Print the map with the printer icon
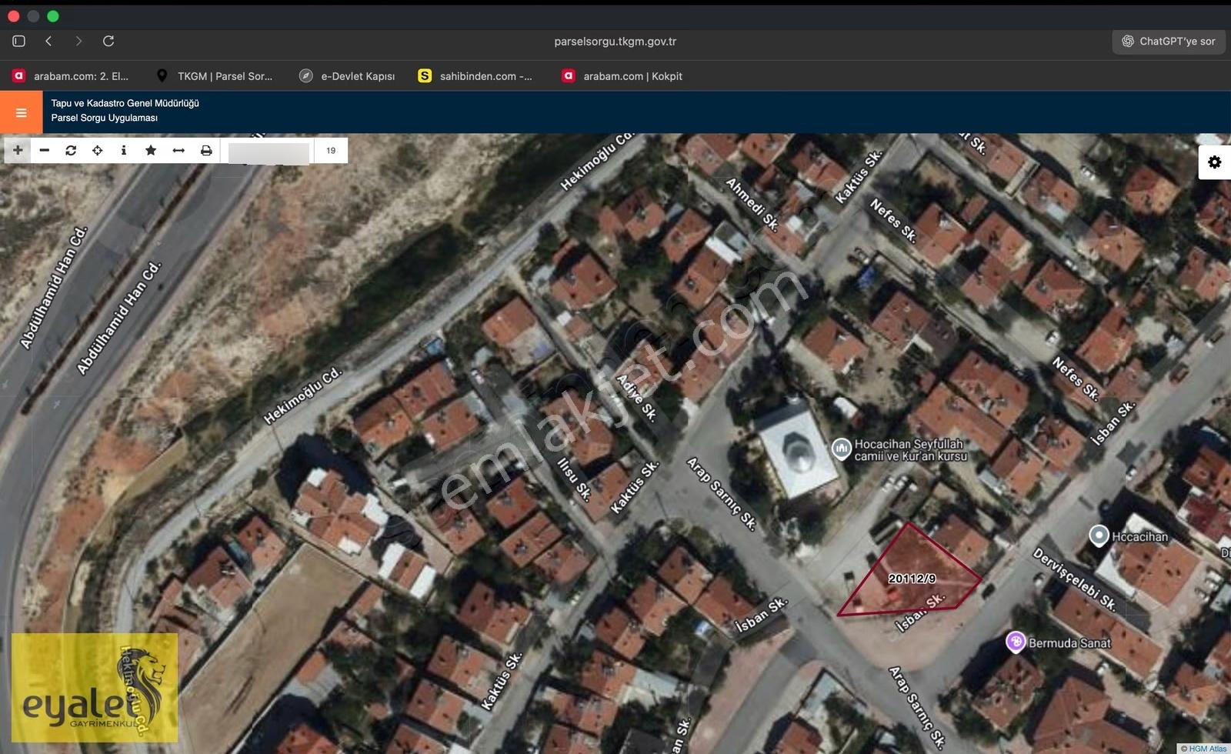Screen dimensions: 1231x754 click(x=206, y=150)
